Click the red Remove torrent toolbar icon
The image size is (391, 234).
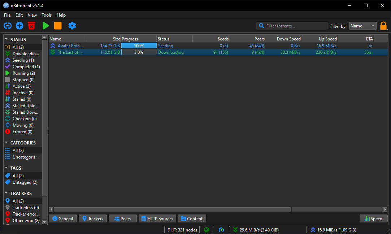31,26
